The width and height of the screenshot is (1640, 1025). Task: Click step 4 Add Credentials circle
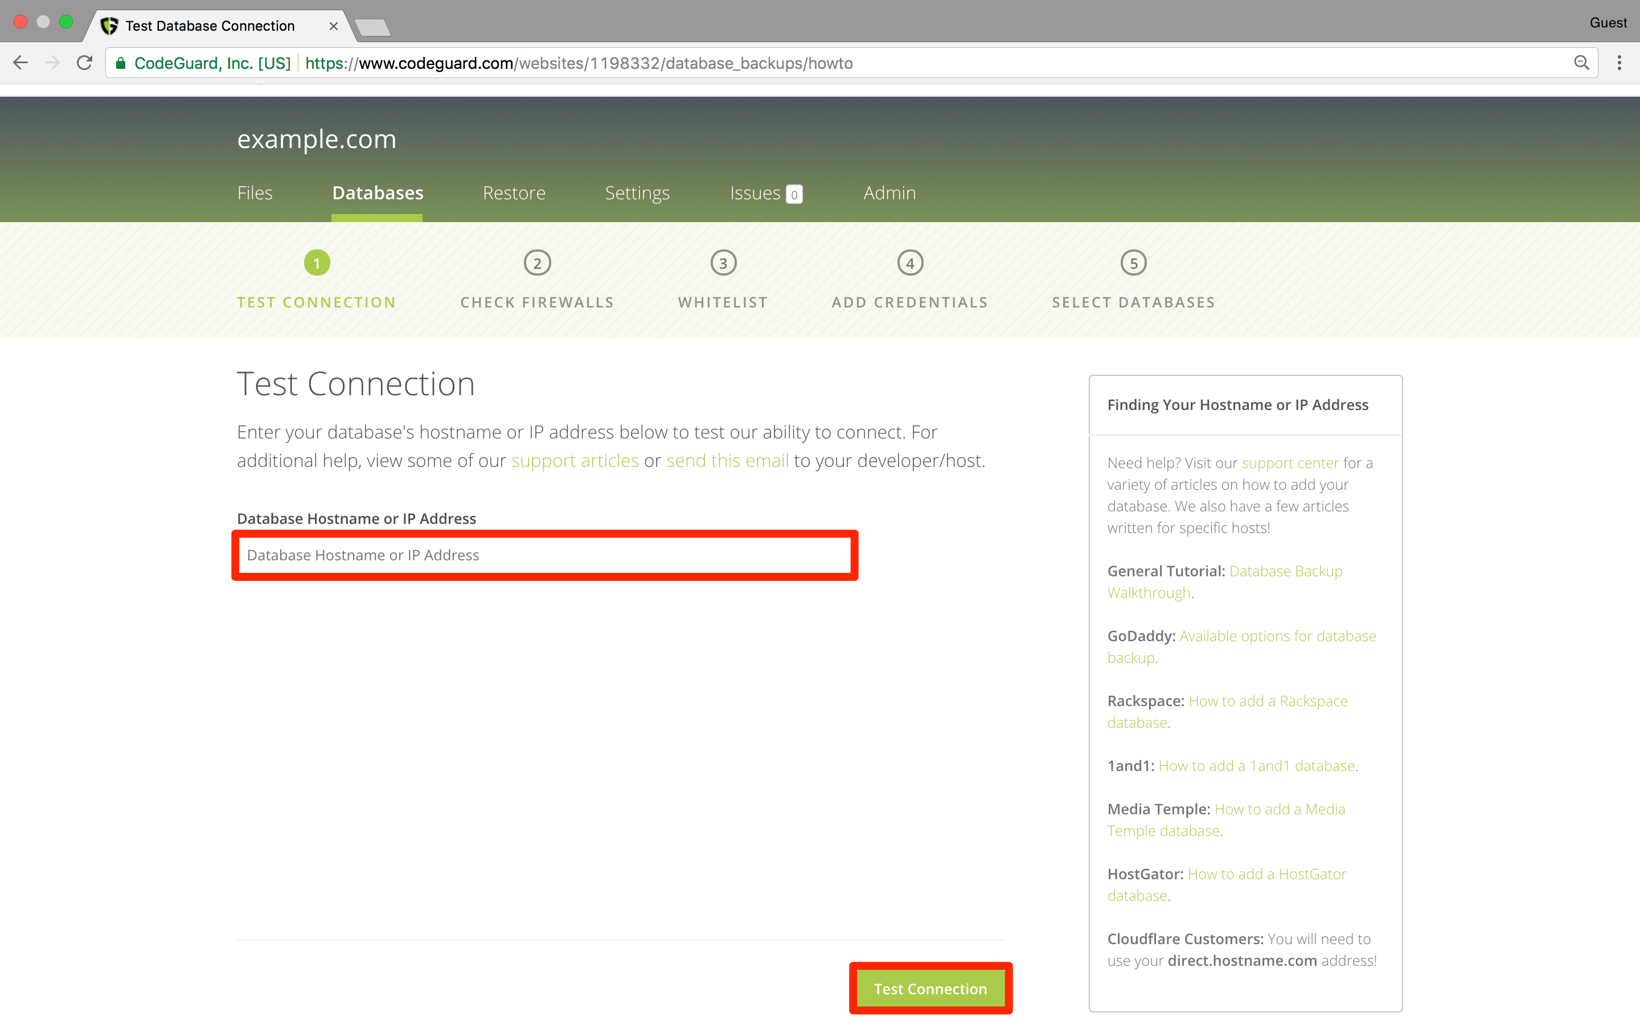909,263
